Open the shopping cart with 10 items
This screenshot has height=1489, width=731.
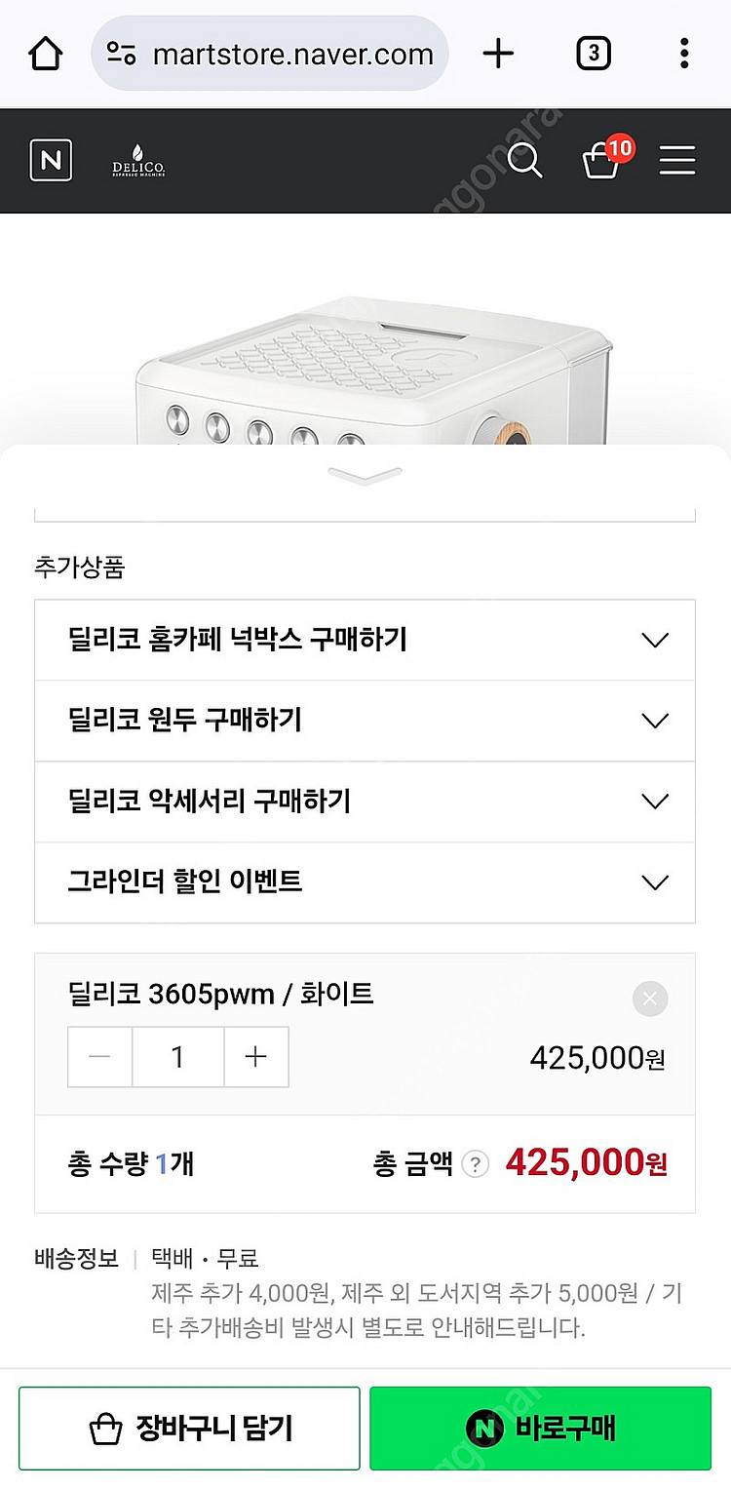(602, 160)
